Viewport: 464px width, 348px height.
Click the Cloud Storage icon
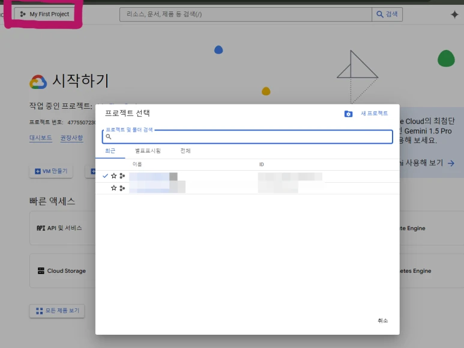[x=41, y=270]
